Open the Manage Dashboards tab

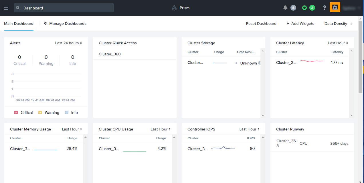coord(68,23)
